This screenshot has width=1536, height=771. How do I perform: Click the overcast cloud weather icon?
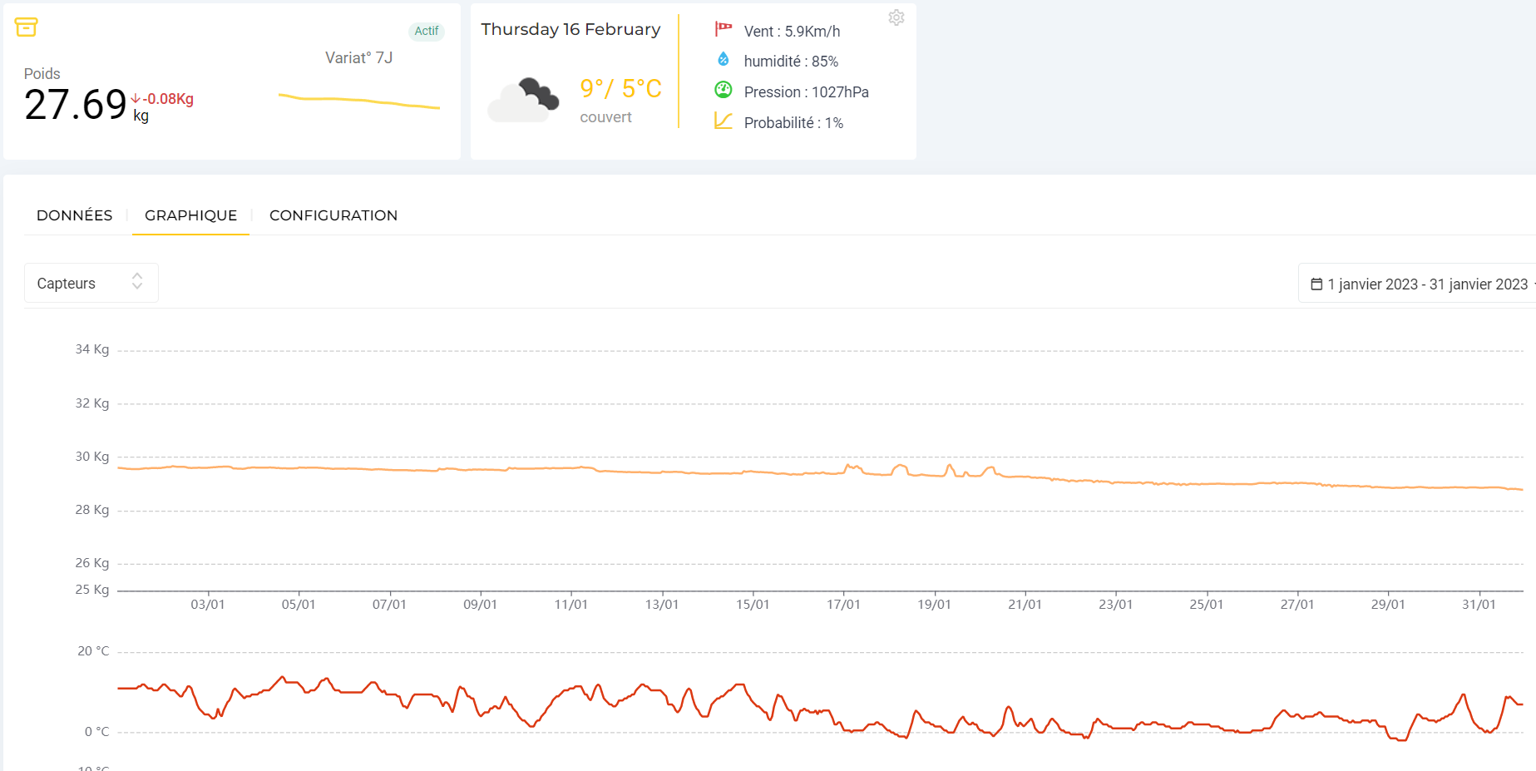point(523,101)
